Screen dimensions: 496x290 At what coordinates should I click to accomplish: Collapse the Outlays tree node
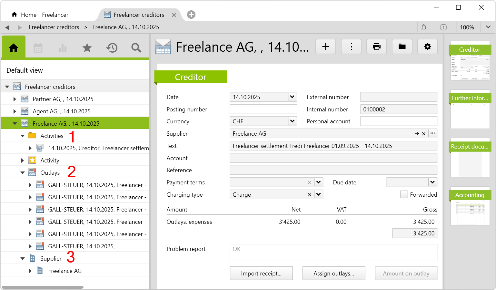[x=23, y=173]
